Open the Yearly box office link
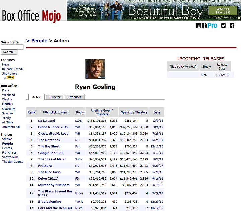Viewport: 241px width, 211px height. [x=6, y=118]
